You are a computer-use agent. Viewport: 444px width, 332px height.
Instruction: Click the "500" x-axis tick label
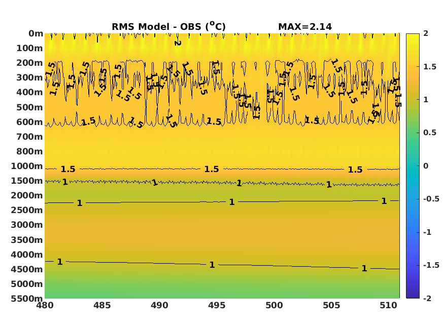274,305
